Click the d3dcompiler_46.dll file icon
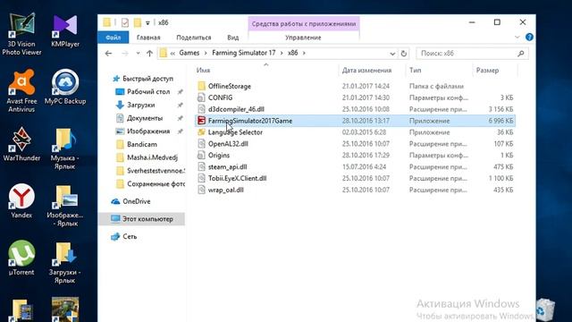The image size is (572, 322). click(x=201, y=109)
